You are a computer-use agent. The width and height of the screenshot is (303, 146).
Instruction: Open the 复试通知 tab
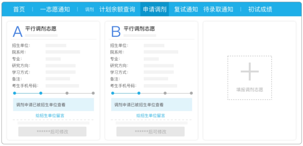click(186, 9)
